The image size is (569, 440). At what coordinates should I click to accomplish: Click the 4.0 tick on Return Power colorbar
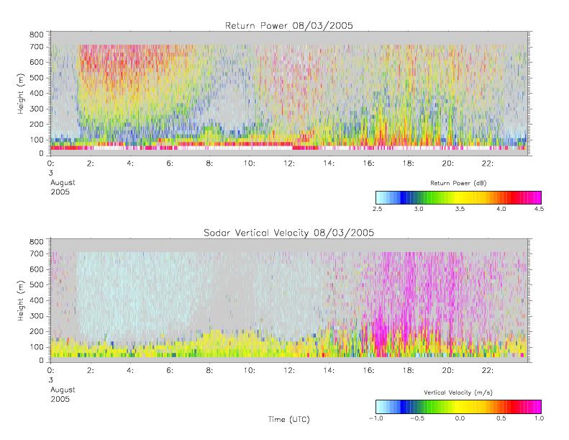click(501, 209)
